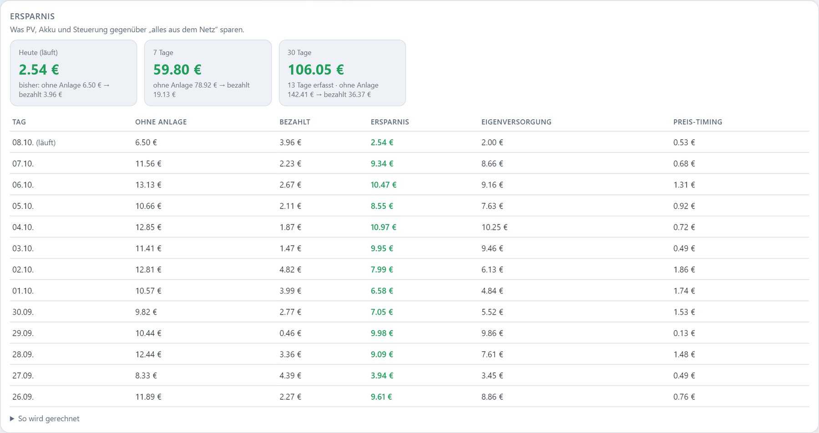Image resolution: width=819 pixels, height=433 pixels.
Task: Click the '0.46 €' Bezahlt value
Action: 290,333
